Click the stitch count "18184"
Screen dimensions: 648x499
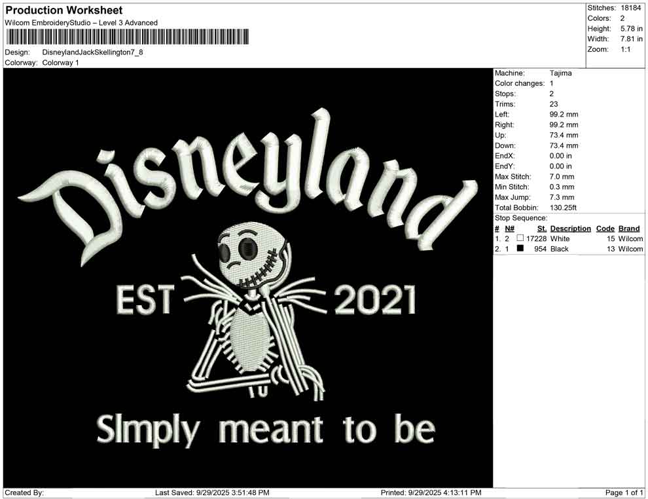click(631, 8)
